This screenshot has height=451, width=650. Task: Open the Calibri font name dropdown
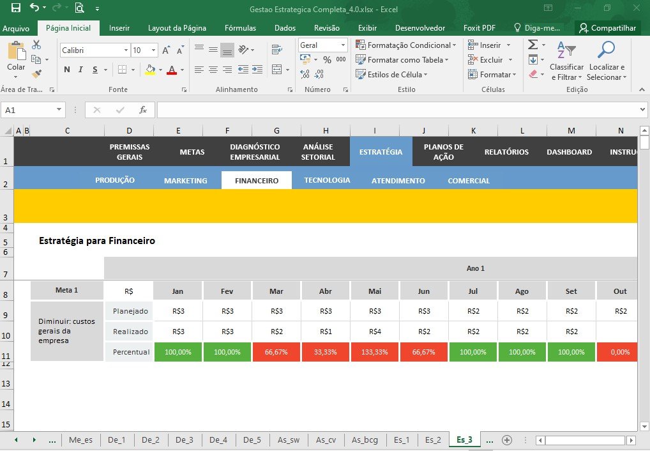[x=126, y=50]
